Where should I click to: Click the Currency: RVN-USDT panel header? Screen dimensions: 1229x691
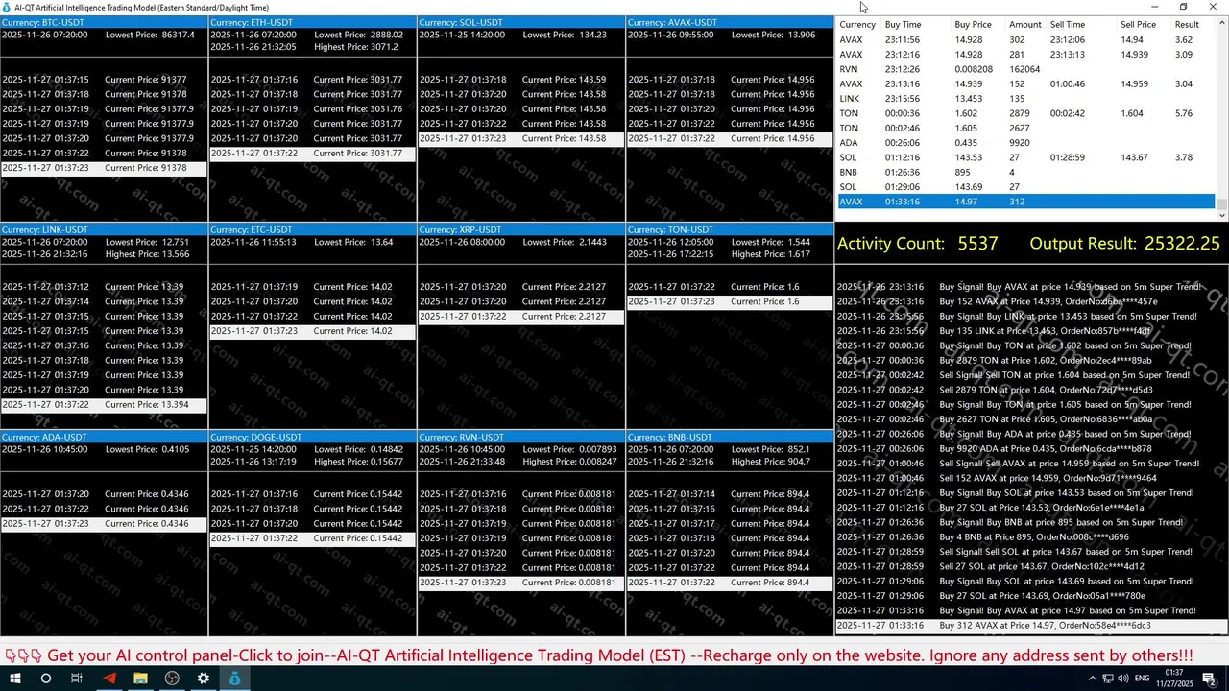521,437
